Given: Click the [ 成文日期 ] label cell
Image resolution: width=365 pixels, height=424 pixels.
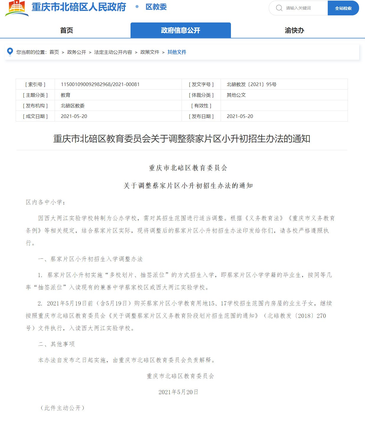Looking at the screenshot, I should (x=35, y=116).
